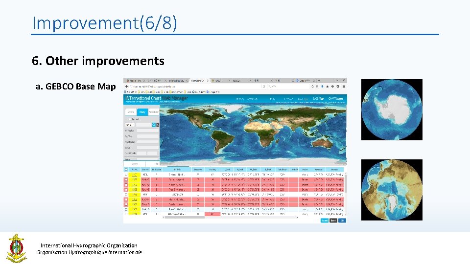Select the active INTernational Chart browser tab
Screen dimensions: 470x264
[199, 81]
